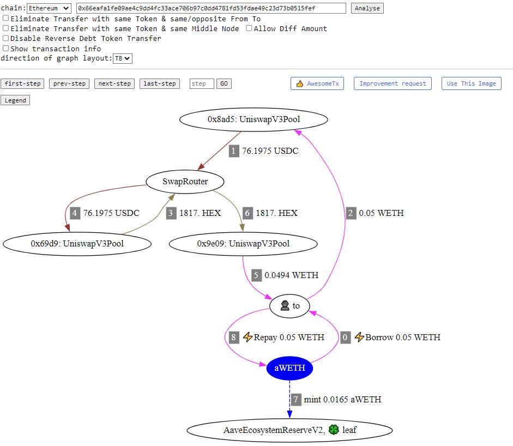Click the next-step navigation button

(x=114, y=83)
